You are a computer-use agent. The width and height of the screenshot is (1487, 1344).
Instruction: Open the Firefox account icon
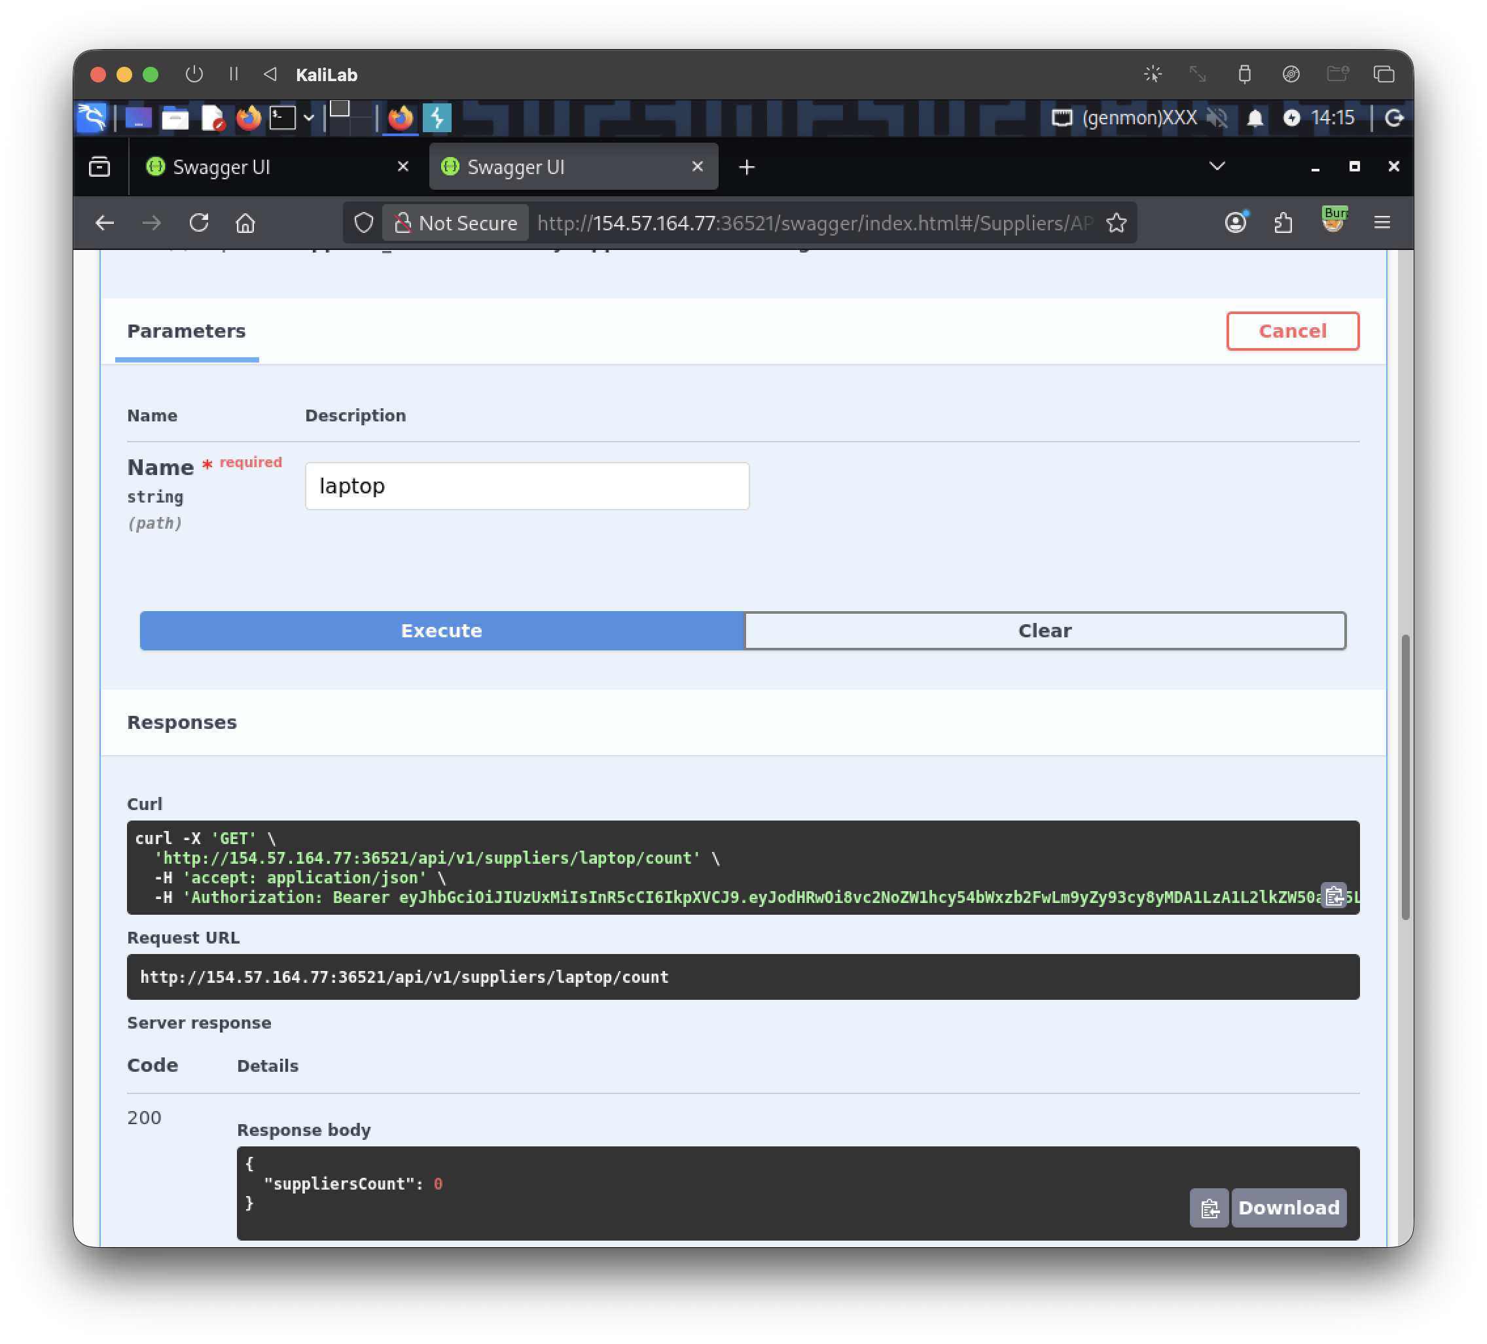click(x=1236, y=222)
